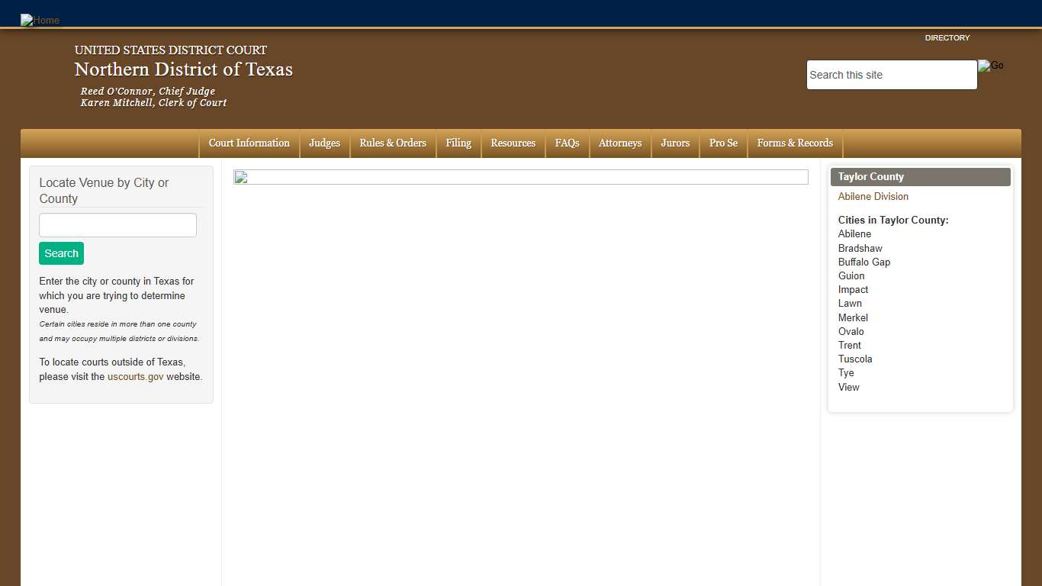This screenshot has width=1042, height=586.
Task: Click the broken map image banner
Action: pyautogui.click(x=520, y=177)
